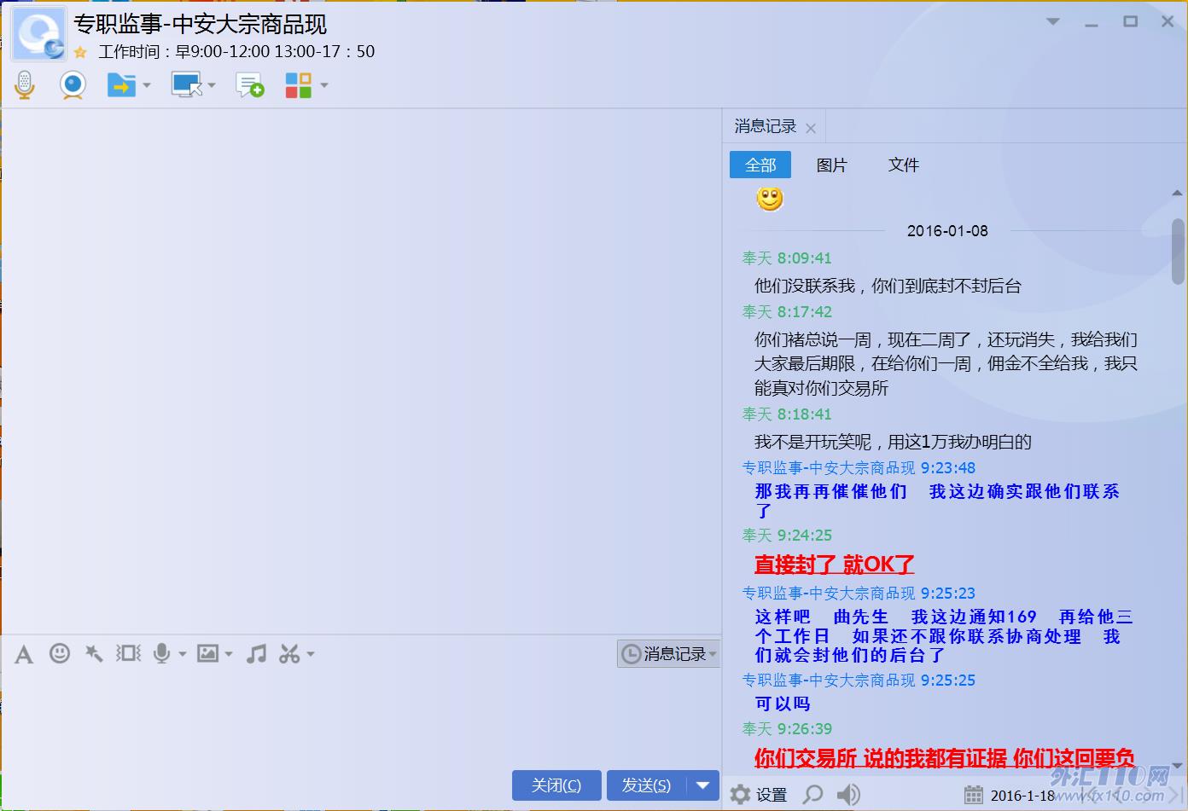Screen dimensions: 1188x811
Task: Click the message history scrollbar thumb
Action: [1178, 252]
